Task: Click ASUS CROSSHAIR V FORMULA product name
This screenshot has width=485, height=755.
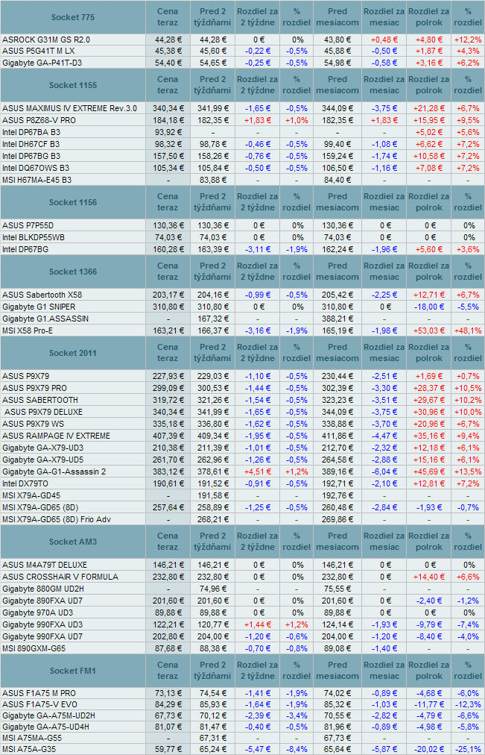Action: tap(60, 577)
